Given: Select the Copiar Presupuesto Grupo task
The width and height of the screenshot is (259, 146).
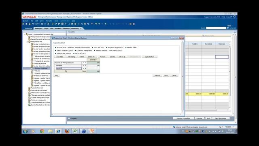Looking at the screenshot, I should point(40,98).
